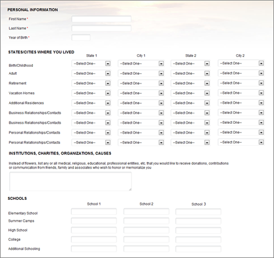Open second Business Relationships/Contacts State 1 dropdown
The image size is (274, 258).
coord(91,123)
